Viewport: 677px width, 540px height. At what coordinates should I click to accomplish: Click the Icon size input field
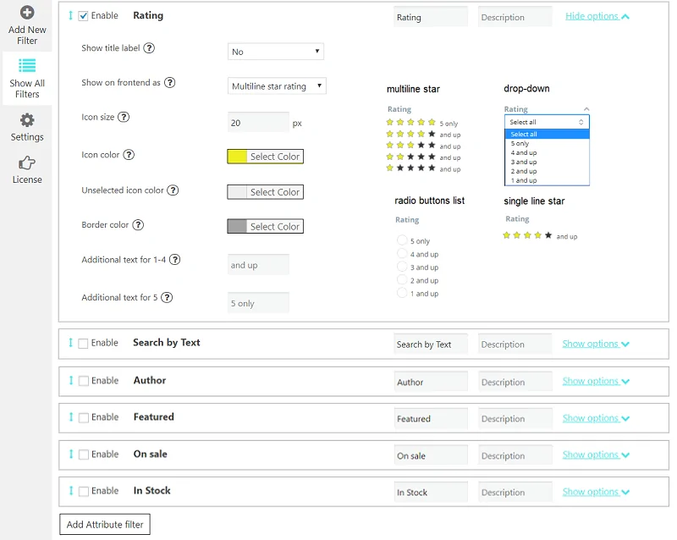coord(257,121)
